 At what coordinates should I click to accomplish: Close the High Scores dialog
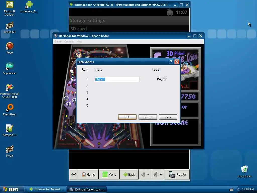(177, 62)
